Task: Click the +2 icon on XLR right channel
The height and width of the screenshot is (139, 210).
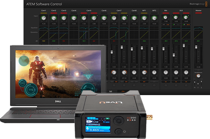Action: 184,24
